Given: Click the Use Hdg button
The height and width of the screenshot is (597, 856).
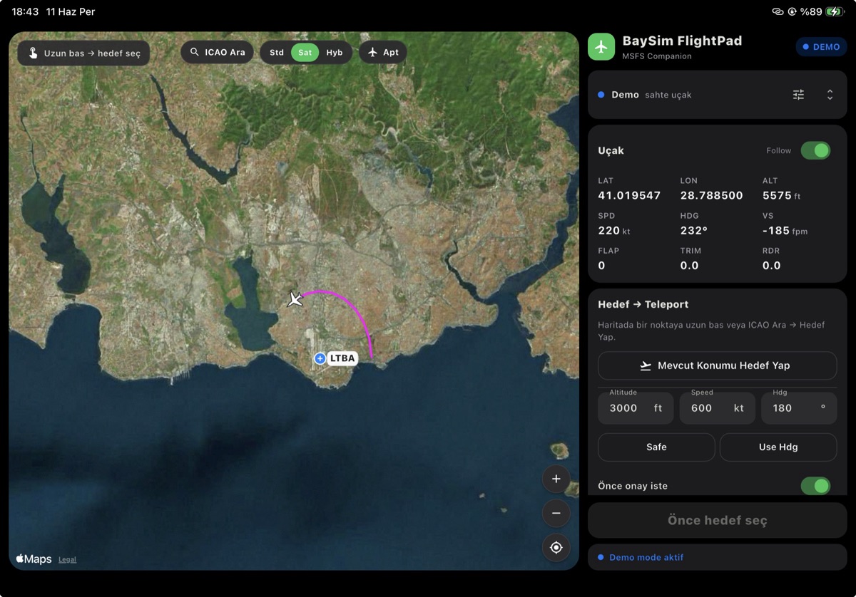Looking at the screenshot, I should (x=778, y=447).
